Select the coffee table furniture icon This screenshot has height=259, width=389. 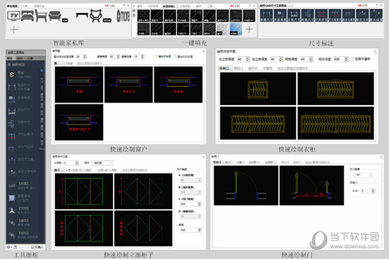coord(82,16)
